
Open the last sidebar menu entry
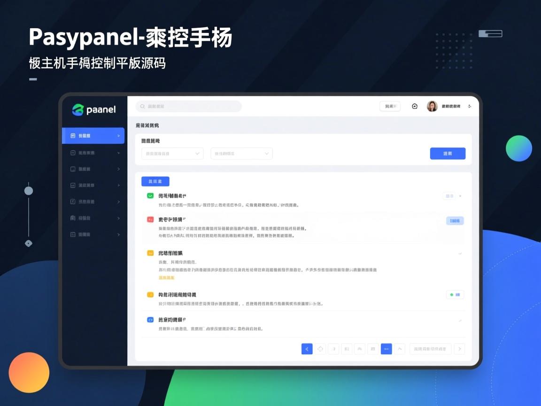point(93,234)
